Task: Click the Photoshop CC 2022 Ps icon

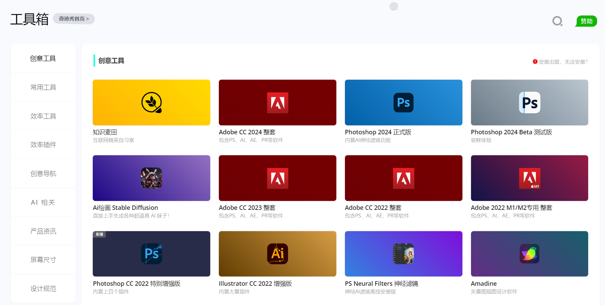Action: [152, 254]
